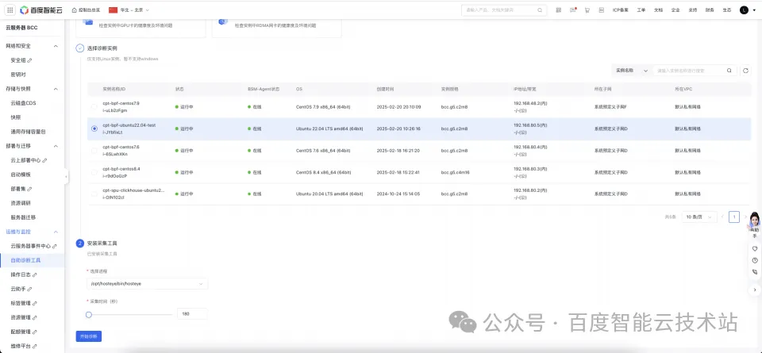This screenshot has width=762, height=353.
Task: Open the product grid menu icon
Action: 10,10
